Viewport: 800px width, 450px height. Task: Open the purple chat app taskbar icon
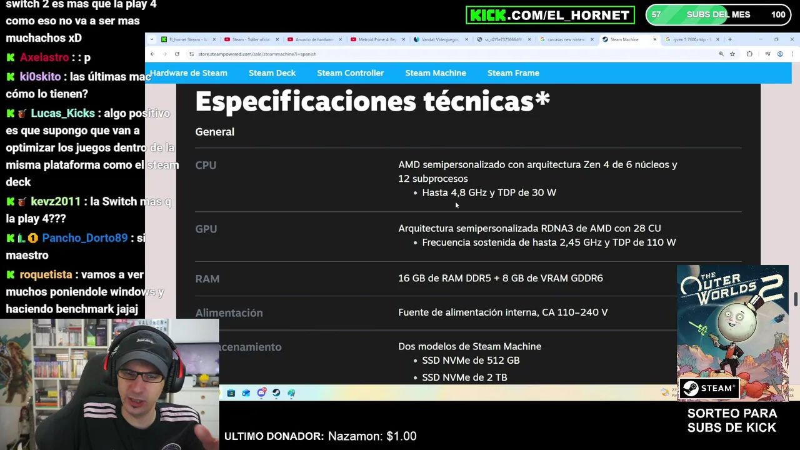point(261,392)
